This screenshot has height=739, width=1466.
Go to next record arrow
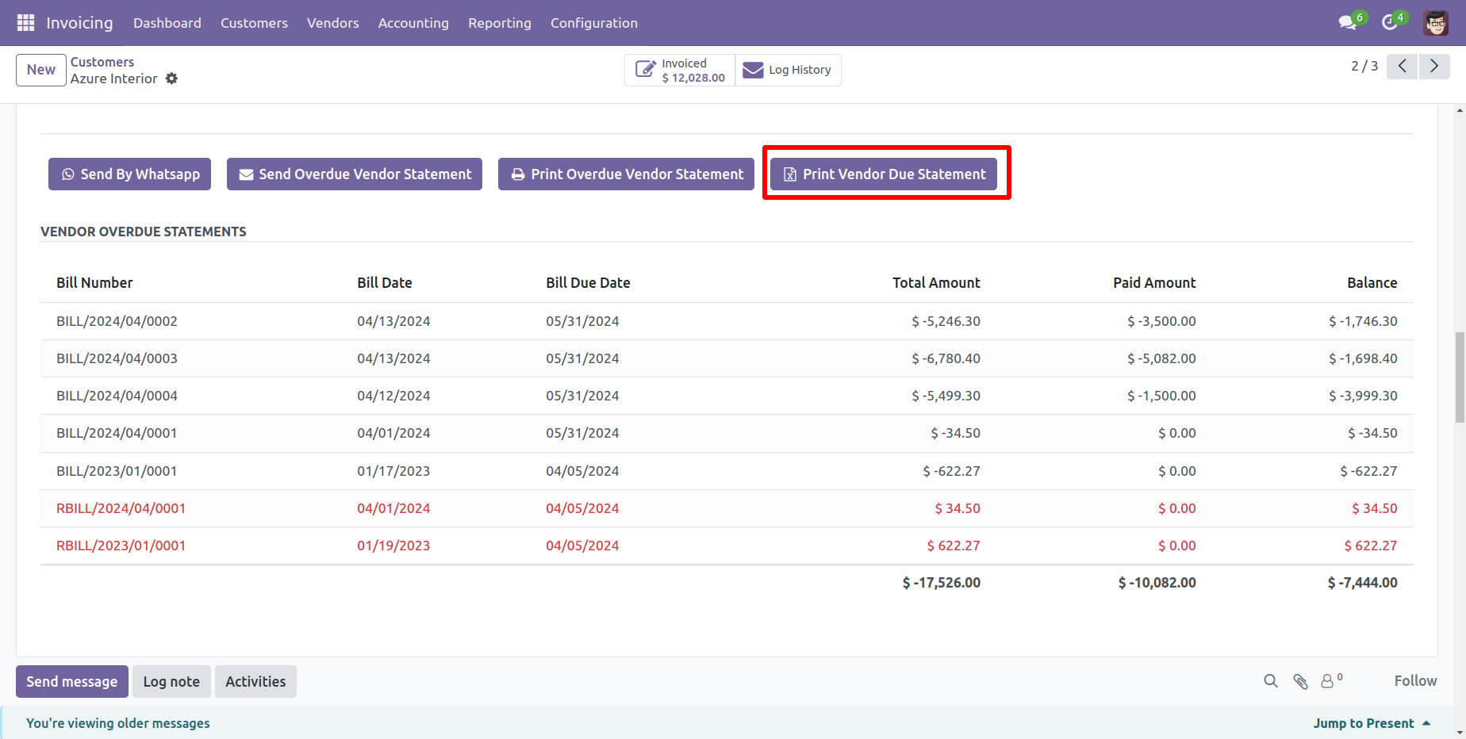pyautogui.click(x=1434, y=67)
